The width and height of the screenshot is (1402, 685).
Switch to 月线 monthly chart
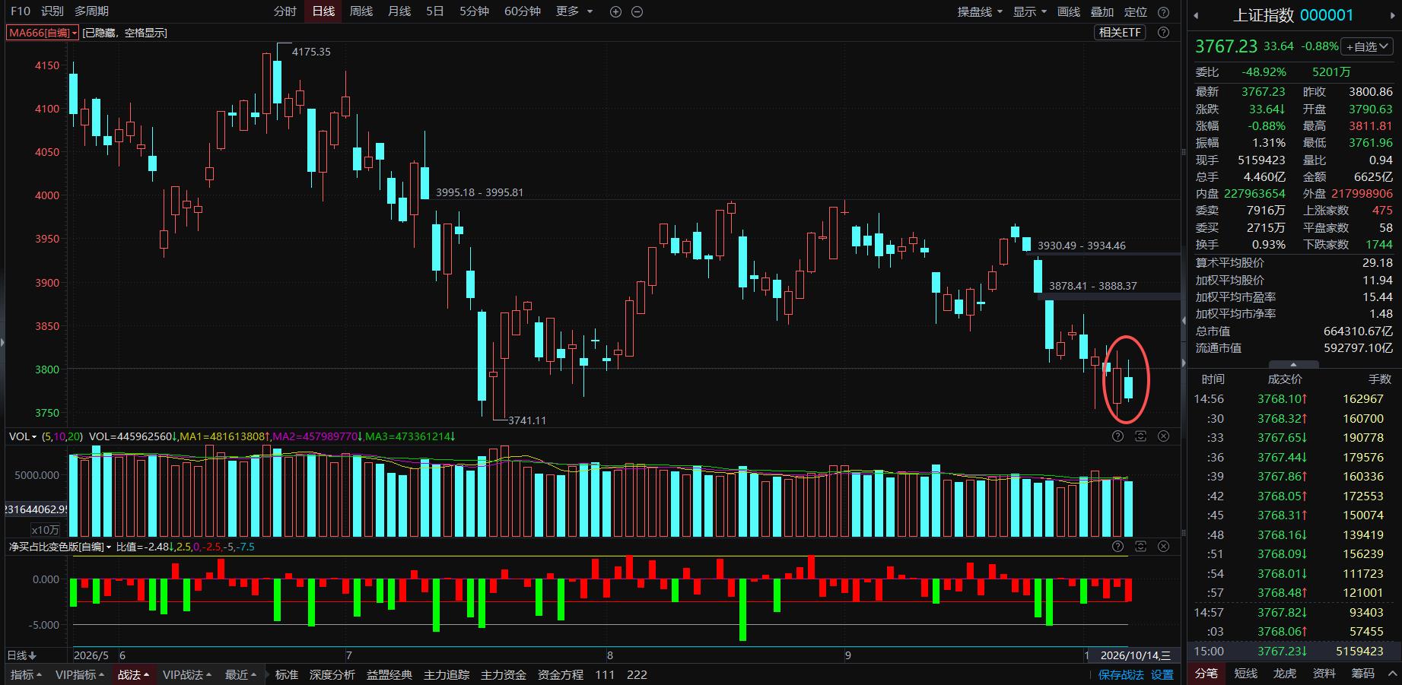[x=399, y=11]
